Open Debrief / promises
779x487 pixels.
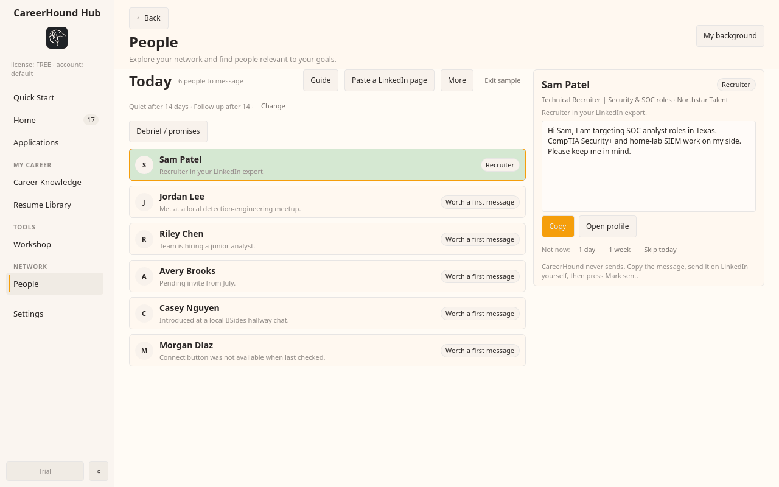click(x=168, y=131)
